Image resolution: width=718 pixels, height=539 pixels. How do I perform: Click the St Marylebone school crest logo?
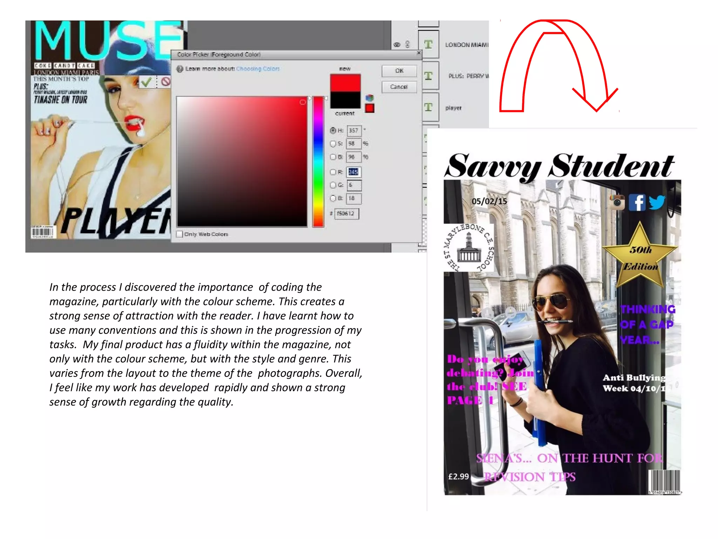click(469, 248)
